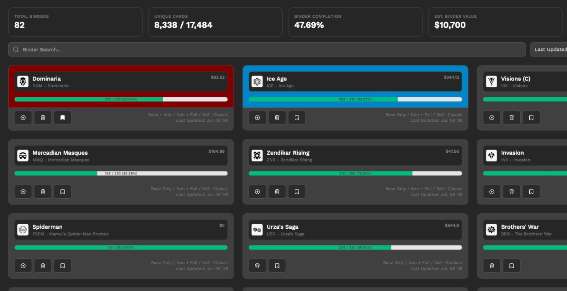567x291 pixels.
Task: Delete the Dominaria binder using its trash icon
Action: [x=43, y=118]
